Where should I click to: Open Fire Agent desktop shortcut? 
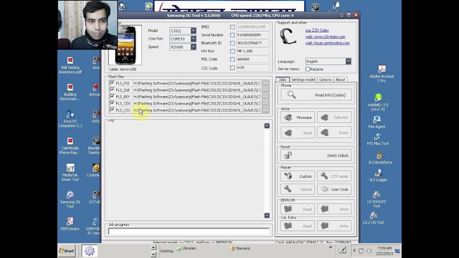coord(377,122)
